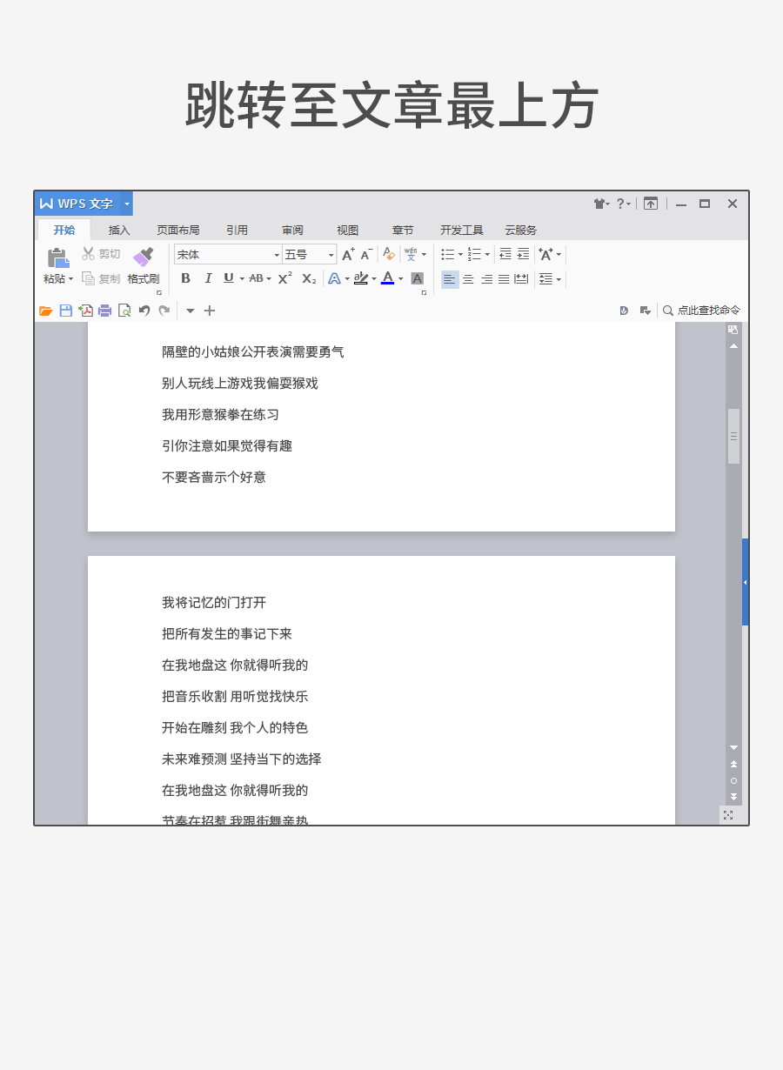Apply underline to selected text
The width and height of the screenshot is (783, 1070).
[229, 278]
